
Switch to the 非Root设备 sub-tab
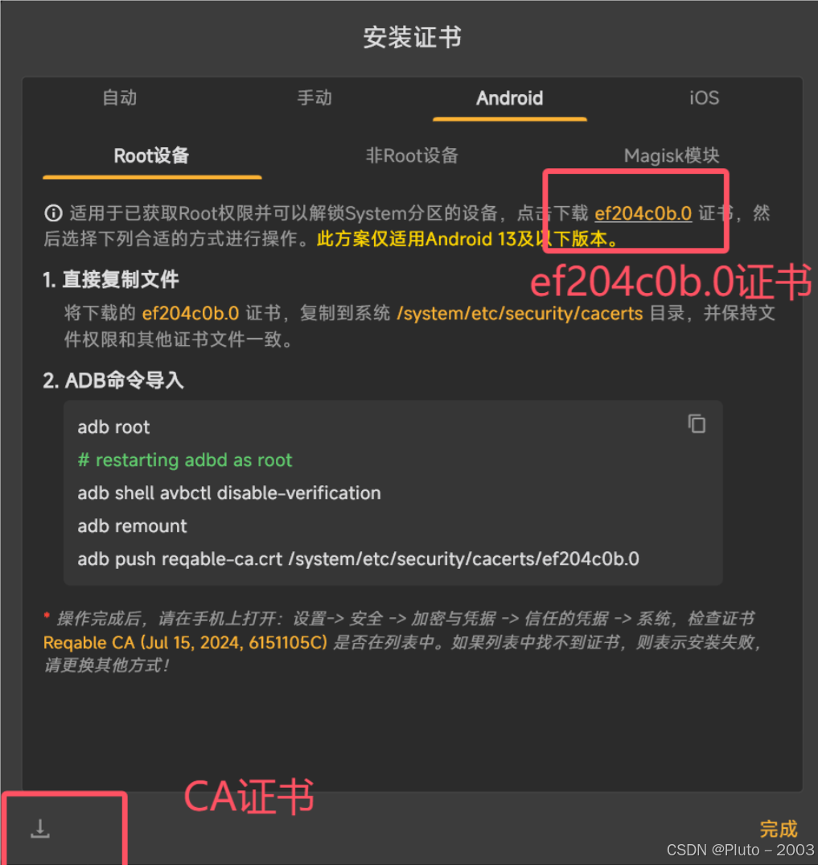click(x=412, y=155)
